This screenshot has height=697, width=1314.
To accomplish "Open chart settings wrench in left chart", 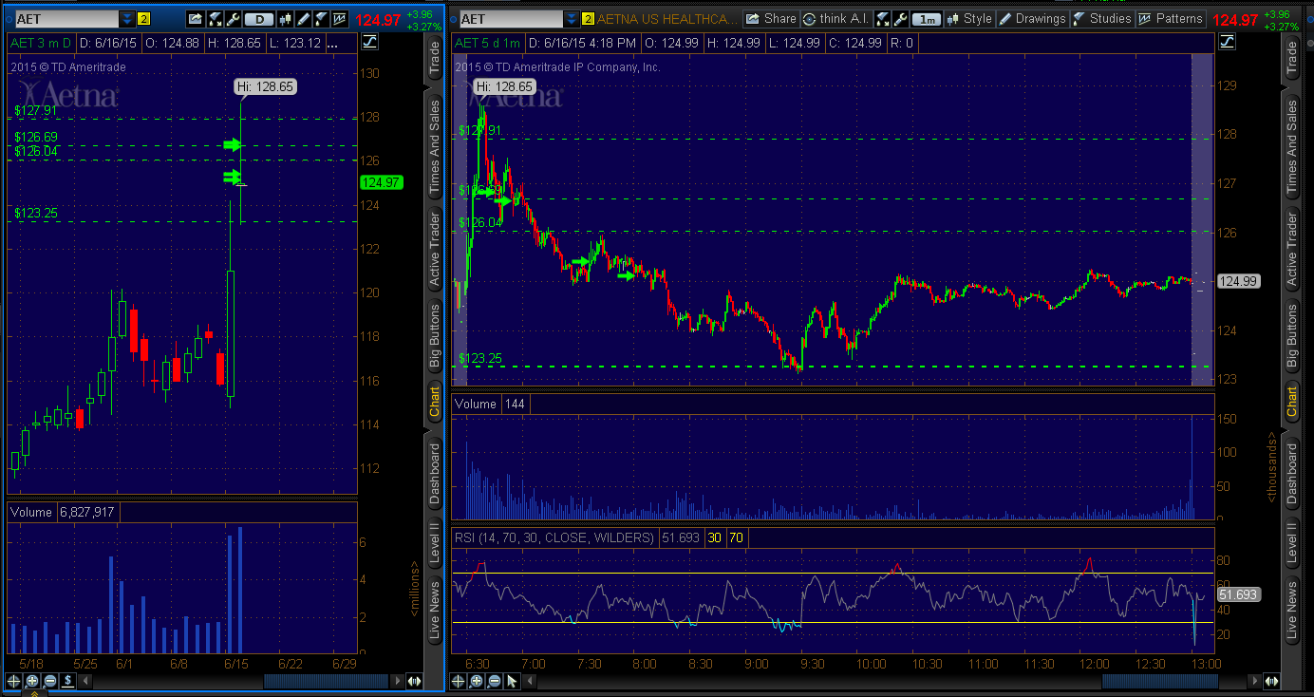I will coord(233,19).
